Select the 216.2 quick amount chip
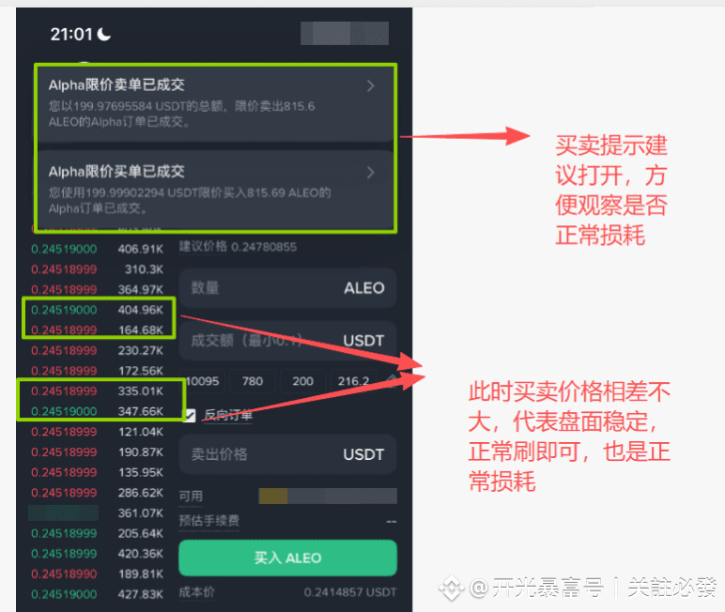 (353, 381)
